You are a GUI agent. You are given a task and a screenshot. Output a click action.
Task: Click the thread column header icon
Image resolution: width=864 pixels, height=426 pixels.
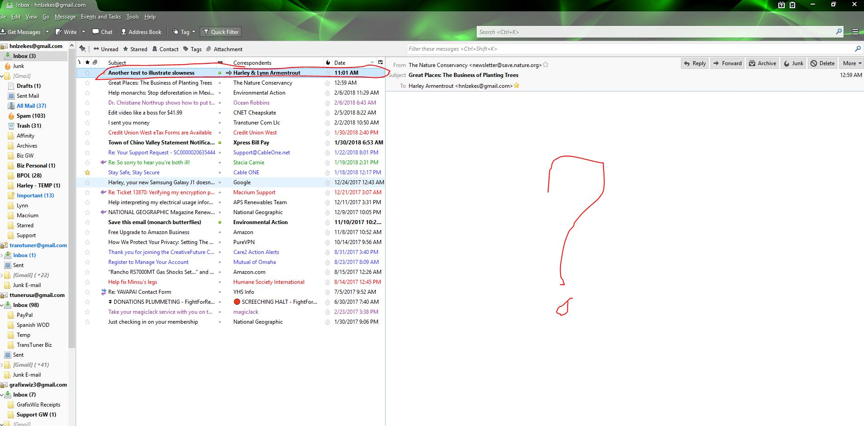(80, 62)
